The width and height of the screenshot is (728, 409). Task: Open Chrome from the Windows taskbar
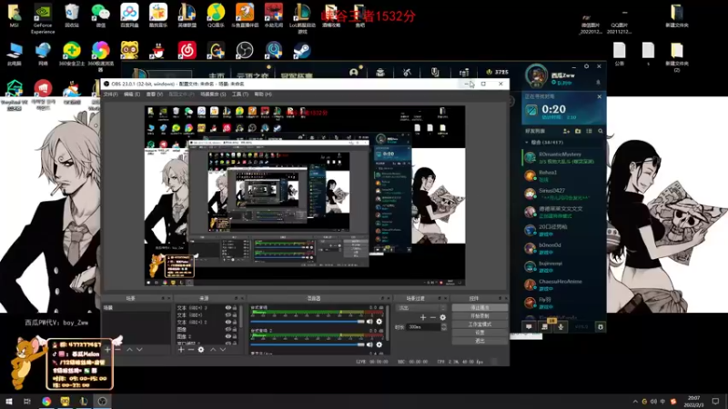click(46, 402)
